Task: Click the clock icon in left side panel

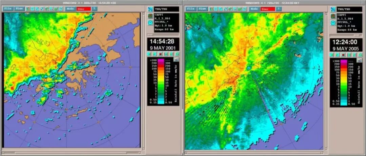Action: (150, 23)
